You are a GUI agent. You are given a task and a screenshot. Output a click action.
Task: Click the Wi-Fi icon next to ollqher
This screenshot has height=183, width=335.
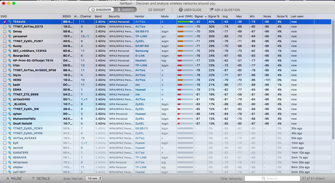(10, 167)
